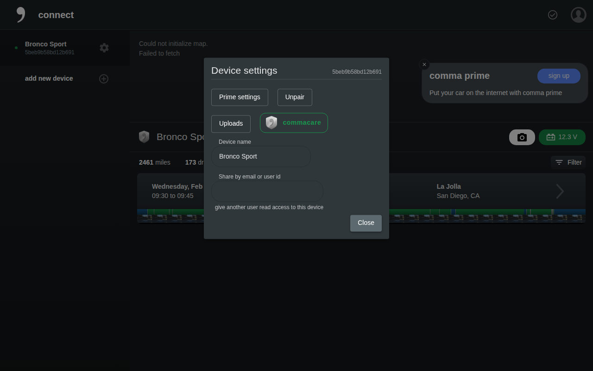593x371 pixels.
Task: Open Bronco Sport settings gear
Action: pos(104,48)
